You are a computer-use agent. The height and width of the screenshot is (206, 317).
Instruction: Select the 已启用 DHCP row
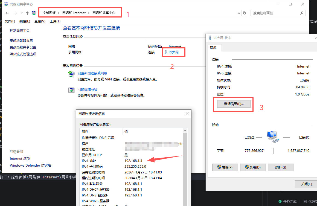pos(131,155)
